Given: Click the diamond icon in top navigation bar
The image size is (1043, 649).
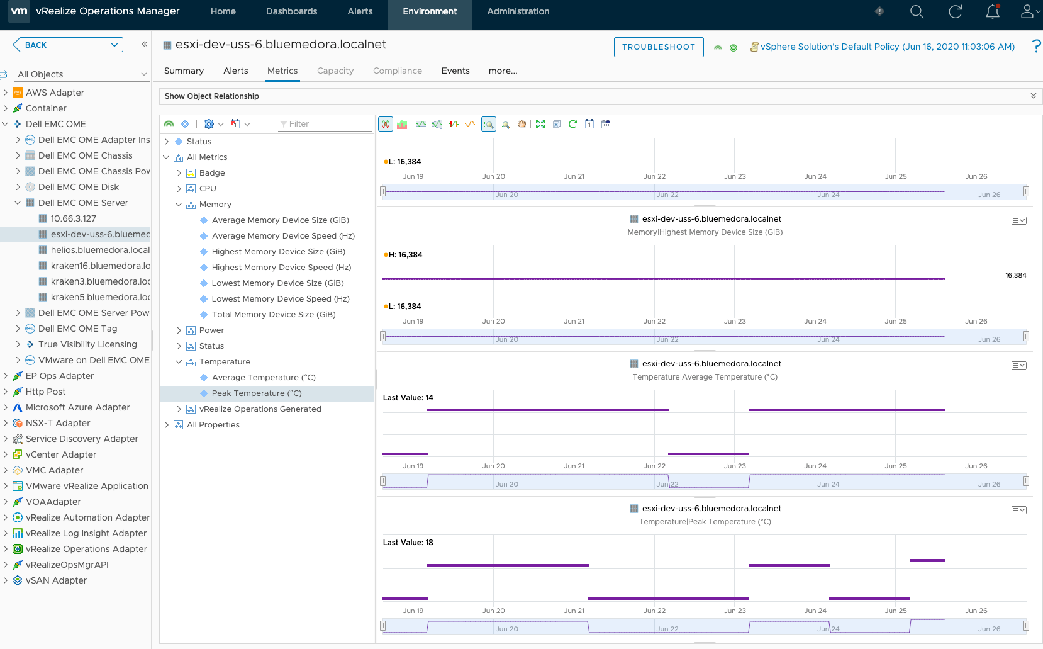Looking at the screenshot, I should pyautogui.click(x=879, y=11).
